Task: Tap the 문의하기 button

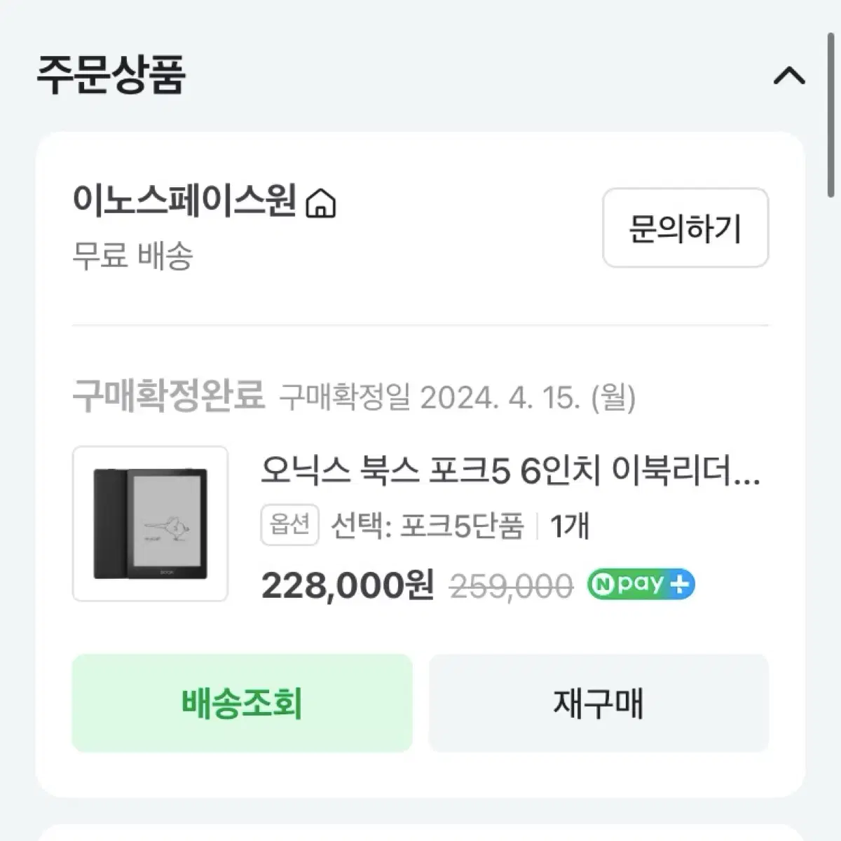Action: (685, 228)
